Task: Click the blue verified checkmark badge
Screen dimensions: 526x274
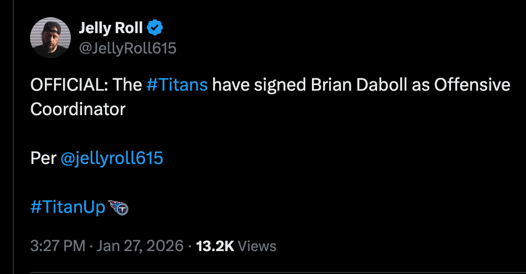Action: [154, 28]
